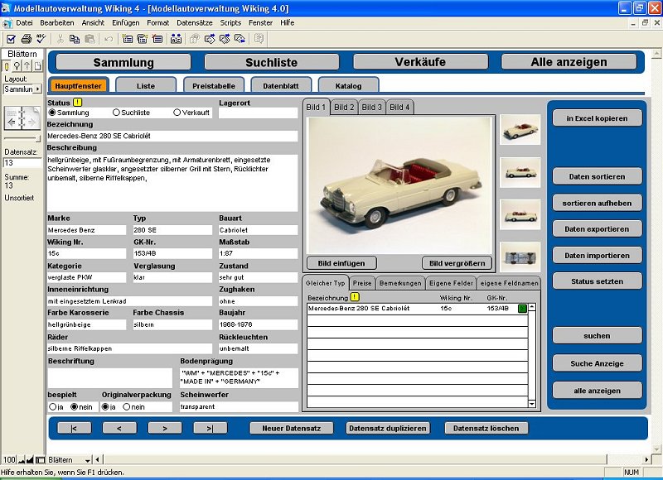Open the Preise tab
This screenshot has width=663, height=480.
click(362, 283)
